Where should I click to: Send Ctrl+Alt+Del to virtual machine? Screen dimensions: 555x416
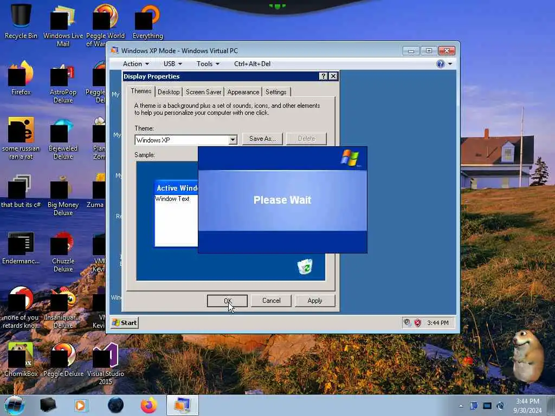coord(252,64)
